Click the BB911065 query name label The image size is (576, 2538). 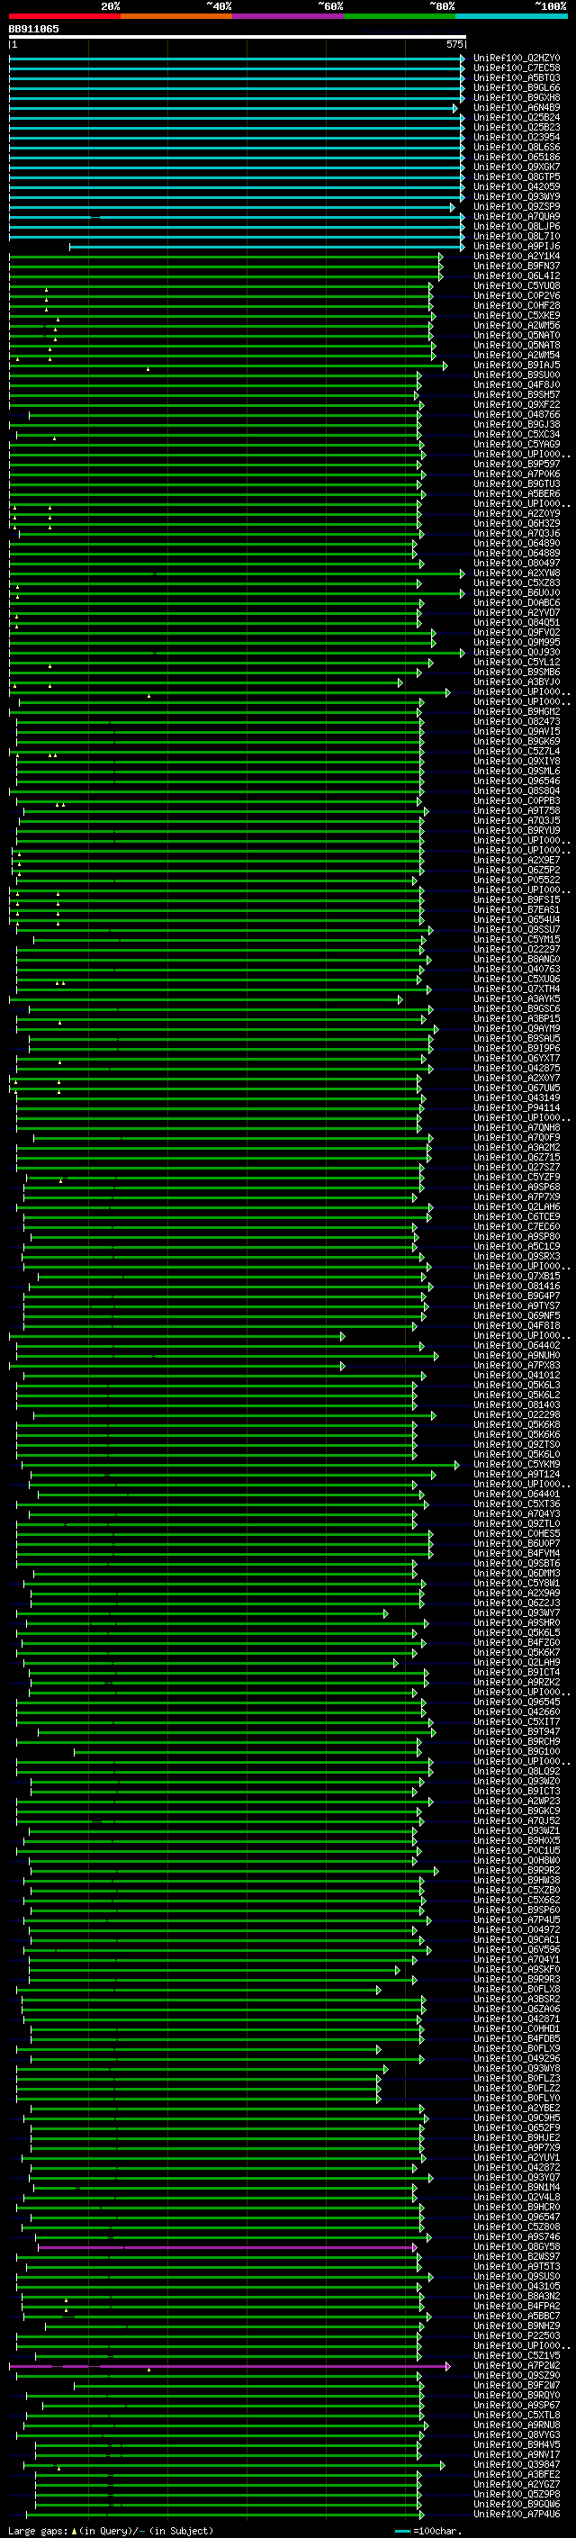click(x=33, y=29)
